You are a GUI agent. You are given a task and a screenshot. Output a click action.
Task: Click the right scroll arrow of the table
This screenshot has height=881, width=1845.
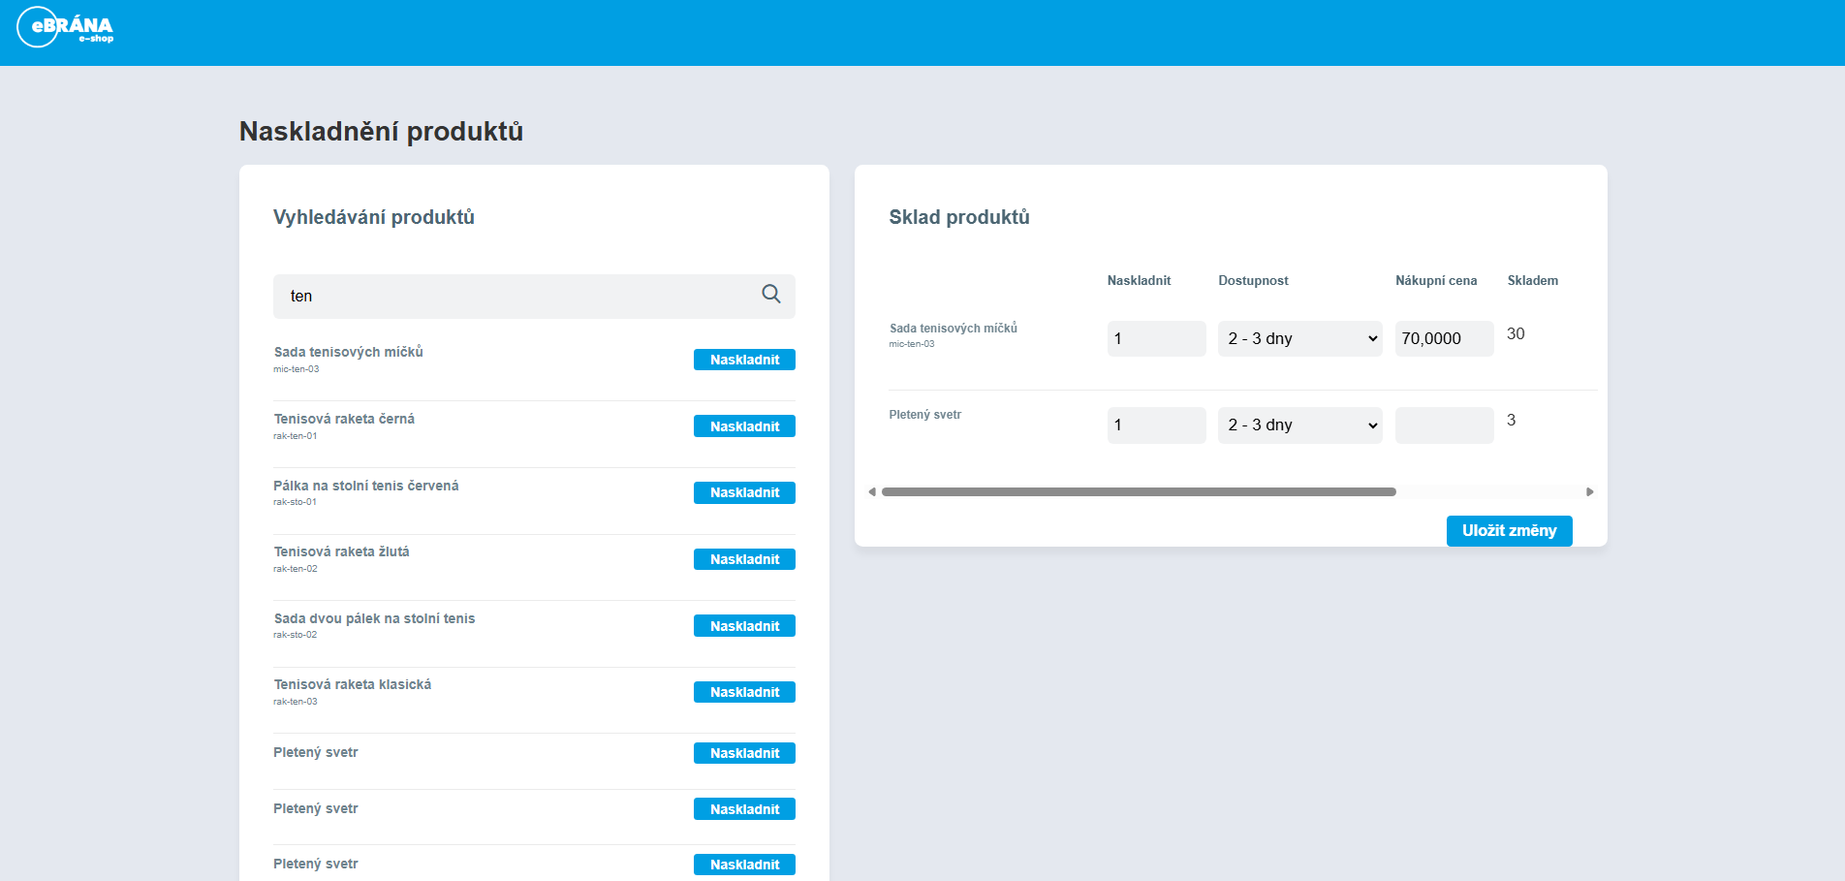[x=1589, y=492]
